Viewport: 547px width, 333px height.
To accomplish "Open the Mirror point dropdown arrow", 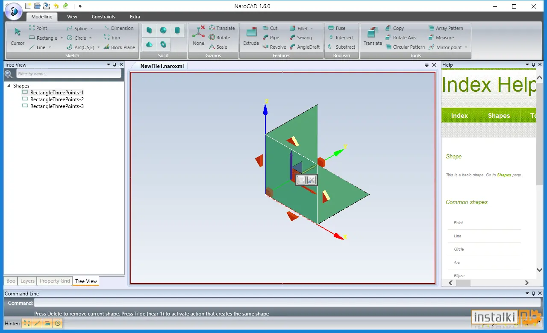I will pos(466,47).
